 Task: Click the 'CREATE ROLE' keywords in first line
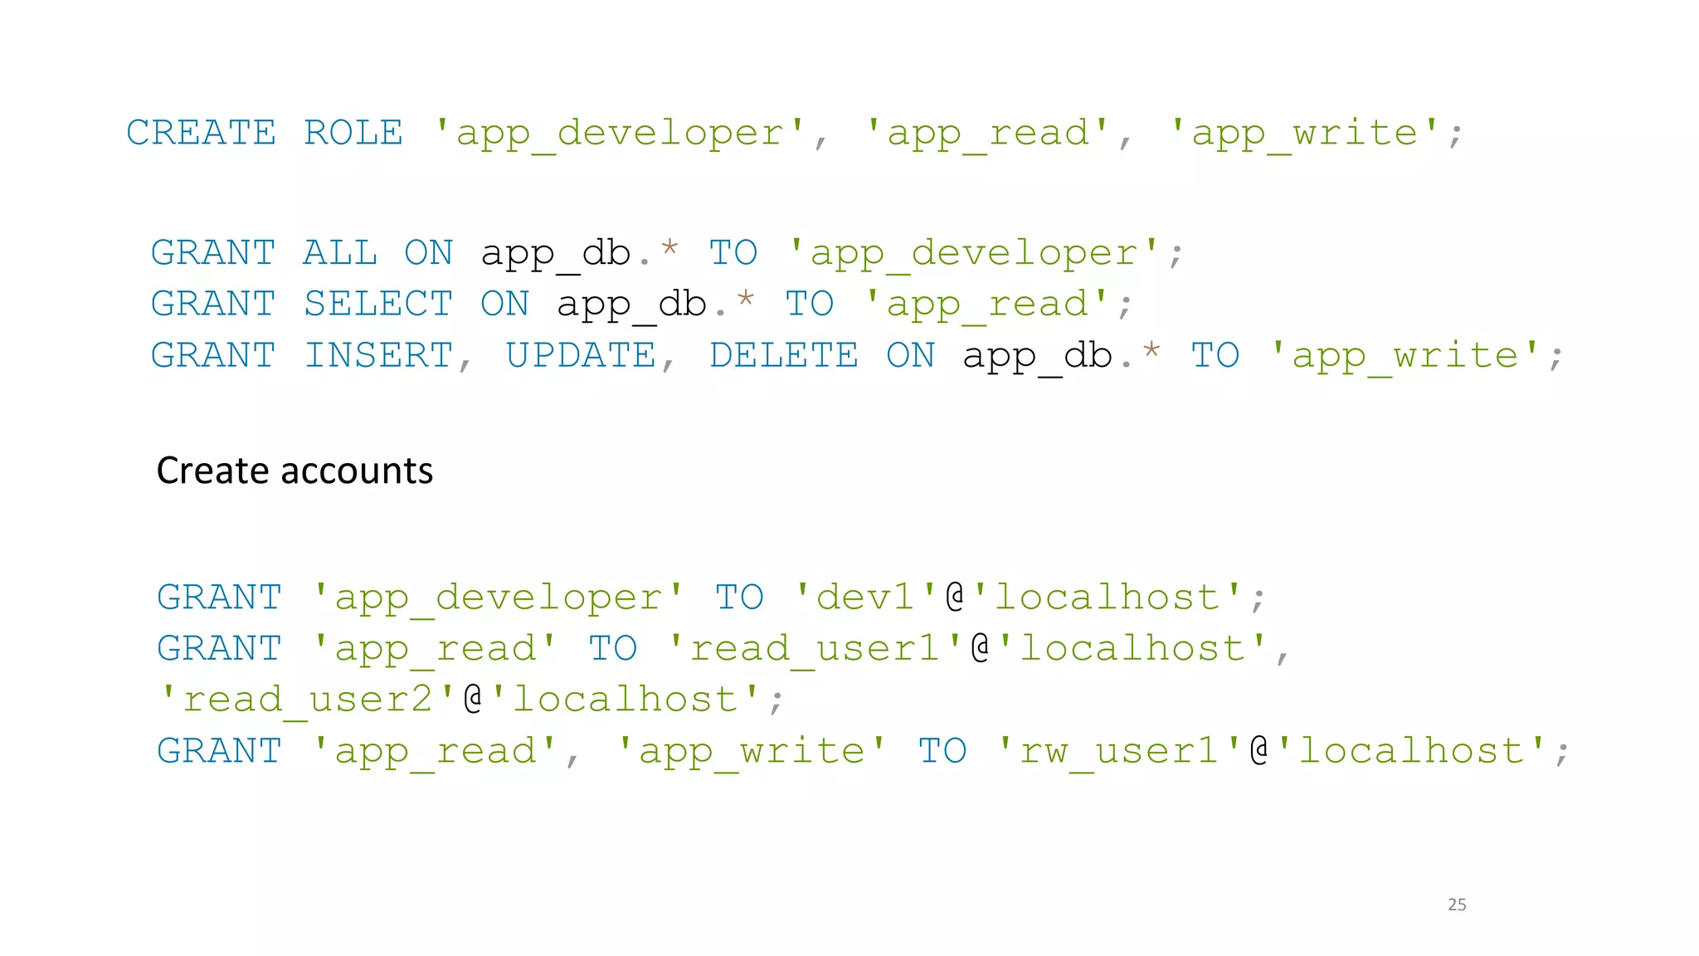265,133
